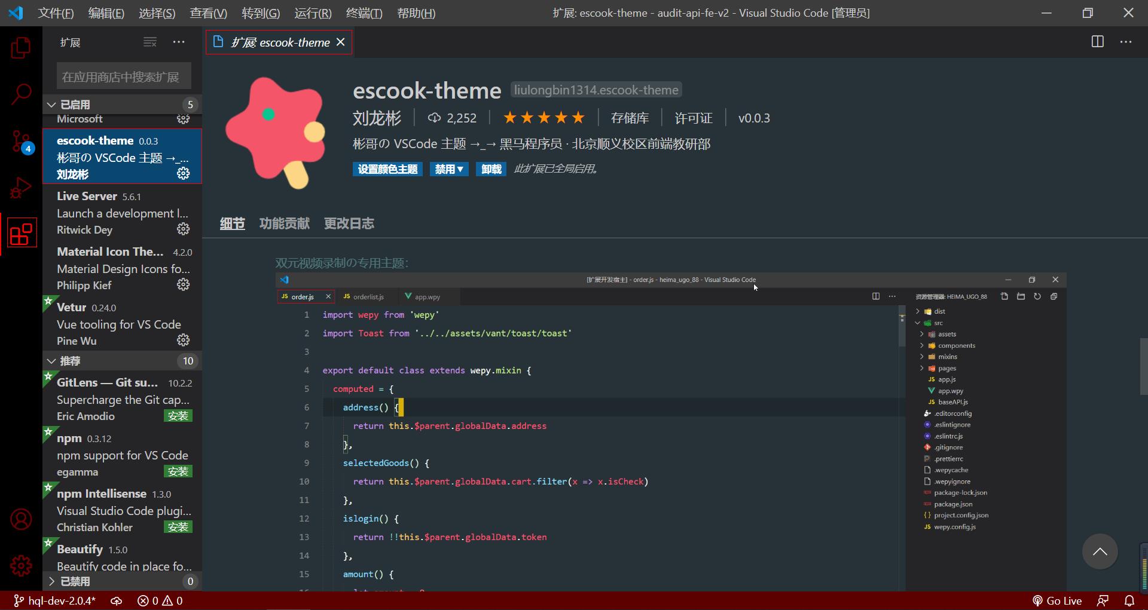Click the scroll-to-top round arrow button
This screenshot has width=1148, height=610.
1100,551
